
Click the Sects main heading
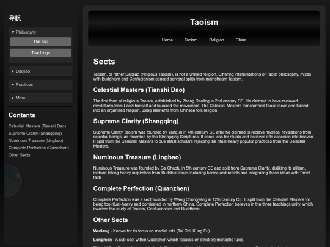pos(104,62)
